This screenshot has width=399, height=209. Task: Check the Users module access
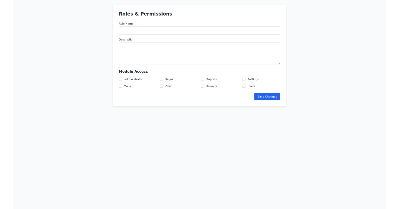(x=244, y=86)
